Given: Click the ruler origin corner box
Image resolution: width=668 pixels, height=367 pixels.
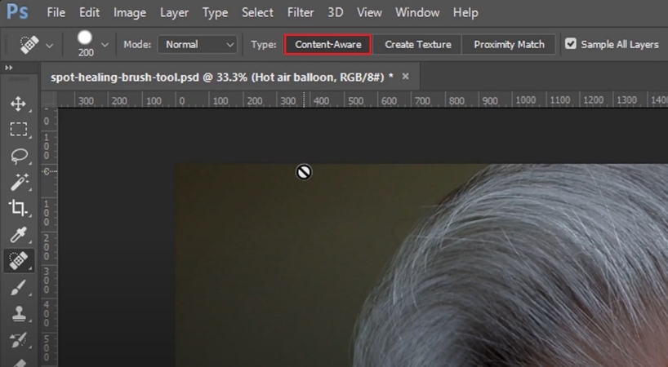Looking at the screenshot, I should 49,100.
